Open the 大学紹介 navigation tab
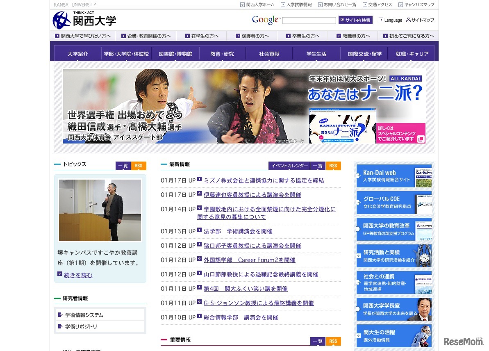Viewport: 489px width, 351px height. coord(78,53)
